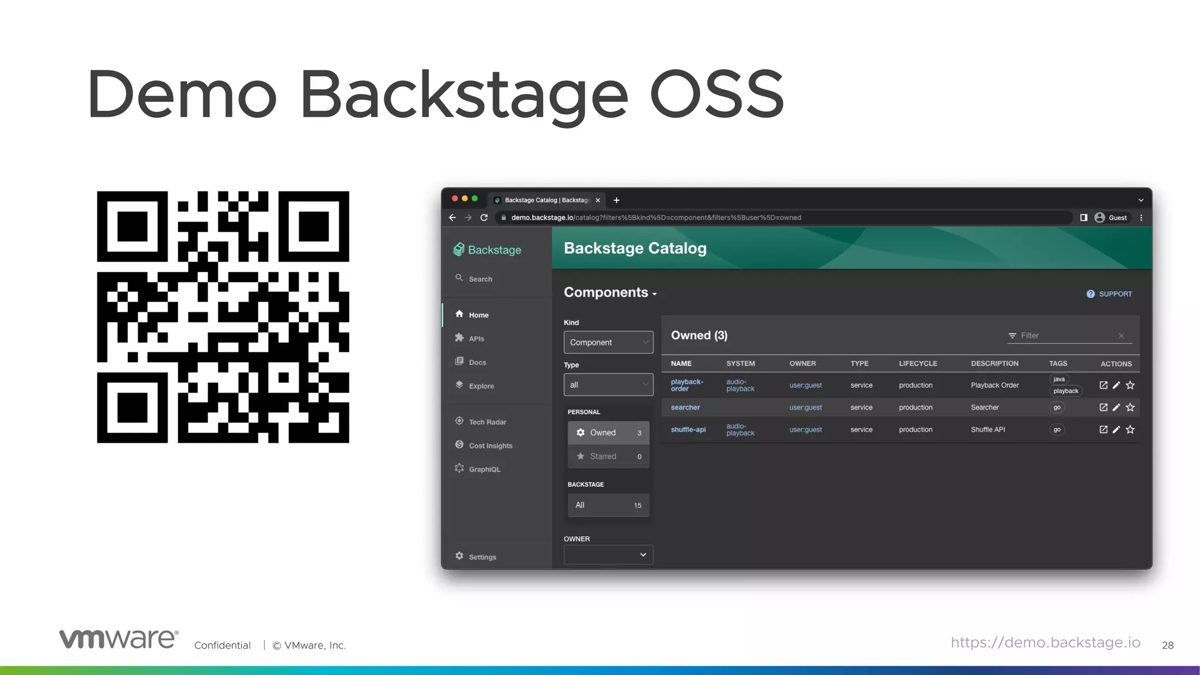Expand the Kind Component dropdown
The image size is (1200, 675).
click(608, 342)
